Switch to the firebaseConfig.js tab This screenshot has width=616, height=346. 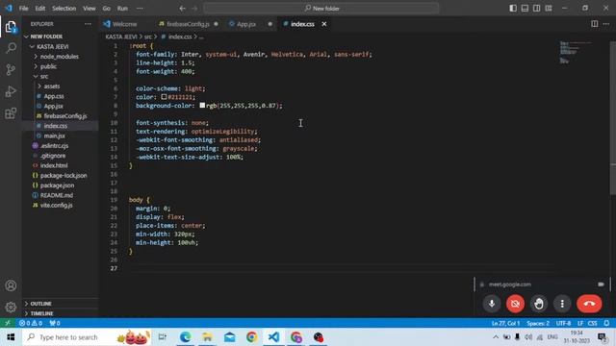[188, 24]
